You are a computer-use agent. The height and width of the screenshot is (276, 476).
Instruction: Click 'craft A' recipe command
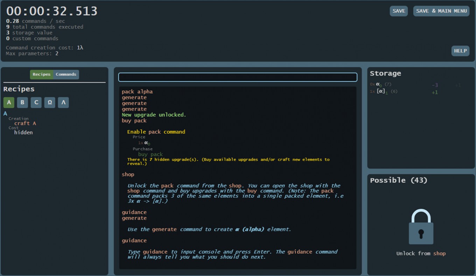(x=25, y=123)
